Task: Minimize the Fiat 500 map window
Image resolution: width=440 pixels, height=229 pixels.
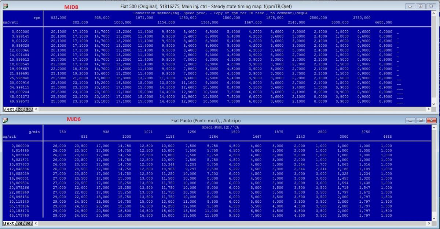Action: [410, 6]
